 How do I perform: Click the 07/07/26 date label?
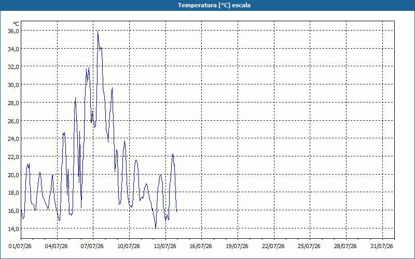(92, 247)
